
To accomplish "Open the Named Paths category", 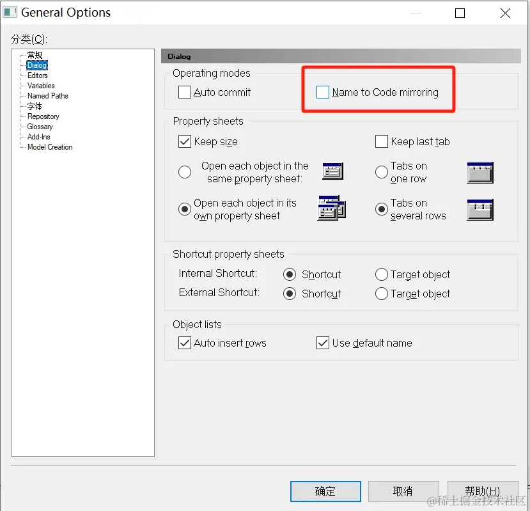I will click(48, 96).
